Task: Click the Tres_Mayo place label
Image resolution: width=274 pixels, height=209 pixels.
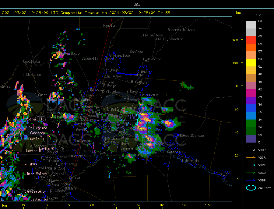Action: pos(110,70)
